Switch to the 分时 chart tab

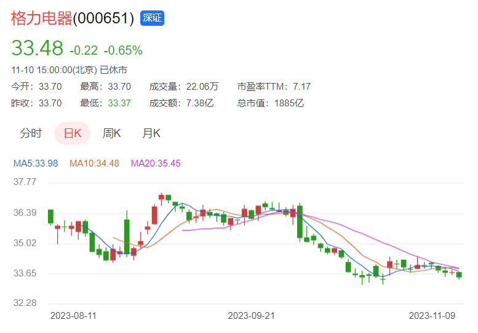(31, 133)
